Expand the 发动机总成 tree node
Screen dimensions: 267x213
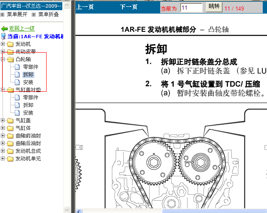tap(3, 151)
